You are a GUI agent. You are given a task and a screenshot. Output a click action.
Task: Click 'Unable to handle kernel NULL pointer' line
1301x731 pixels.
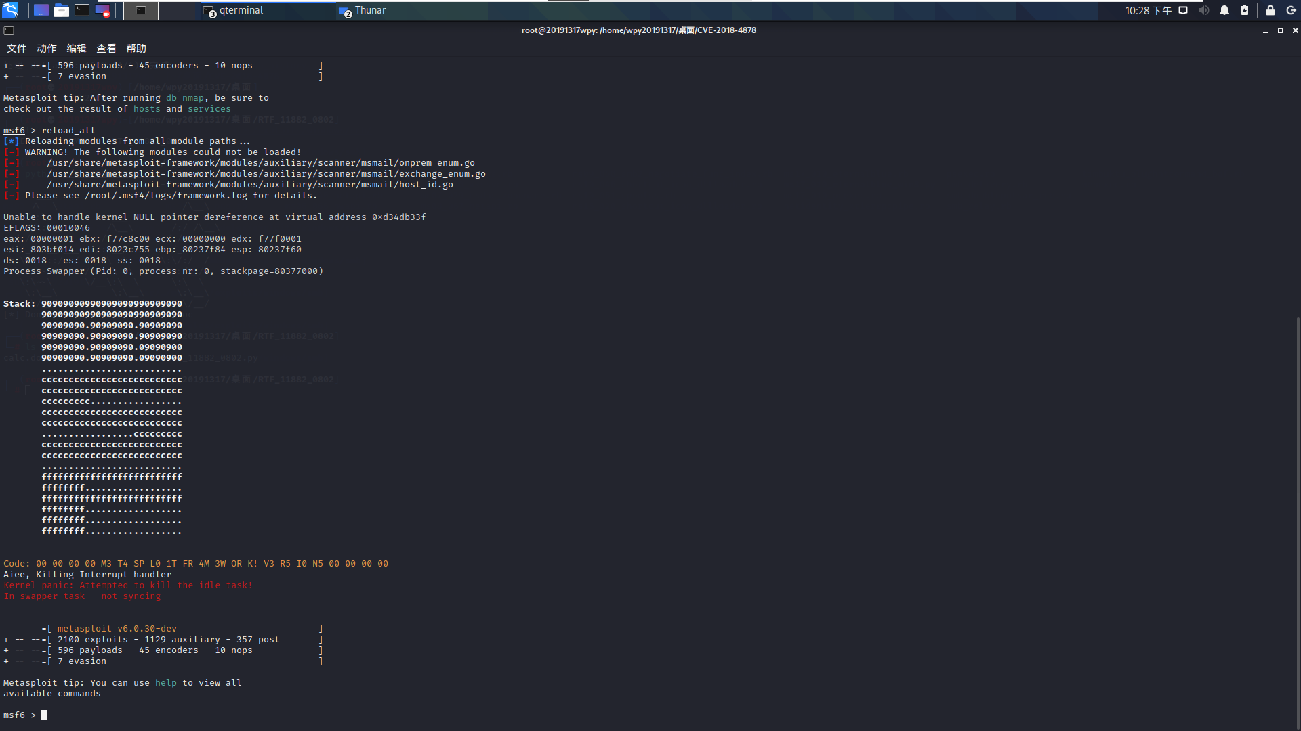215,217
